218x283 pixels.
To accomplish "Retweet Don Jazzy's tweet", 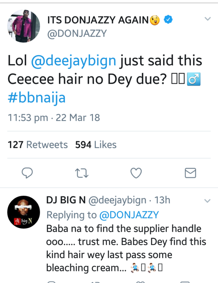I will 82,173.
